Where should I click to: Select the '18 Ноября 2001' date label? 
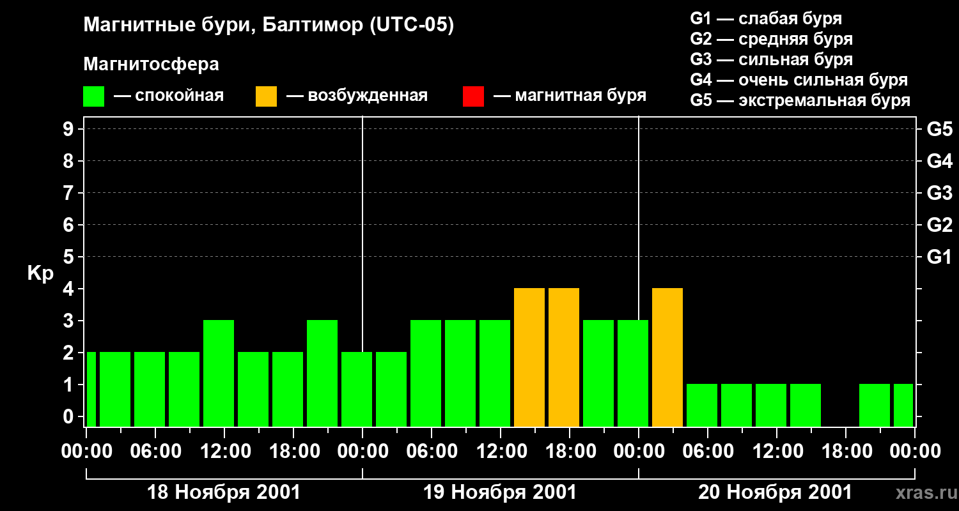coord(224,492)
